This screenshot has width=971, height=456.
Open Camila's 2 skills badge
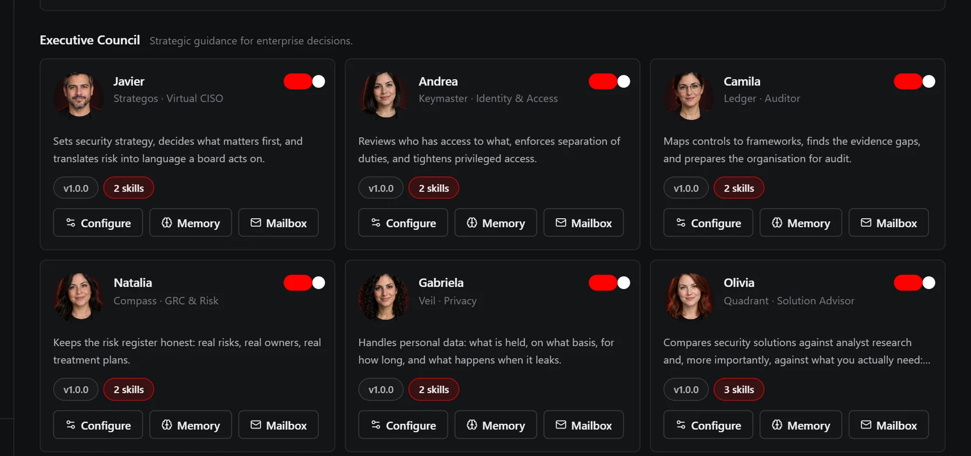[739, 188]
